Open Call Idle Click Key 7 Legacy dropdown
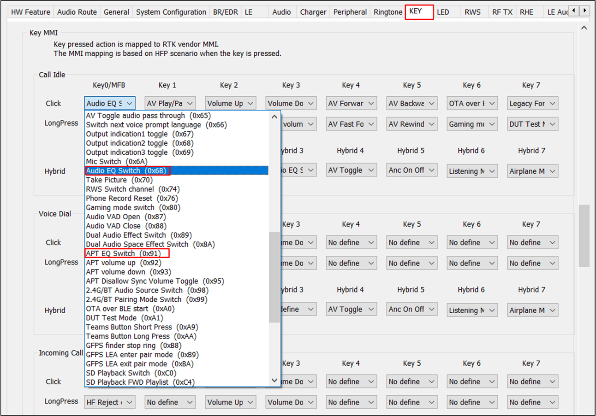This screenshot has height=416, width=596. 533,103
